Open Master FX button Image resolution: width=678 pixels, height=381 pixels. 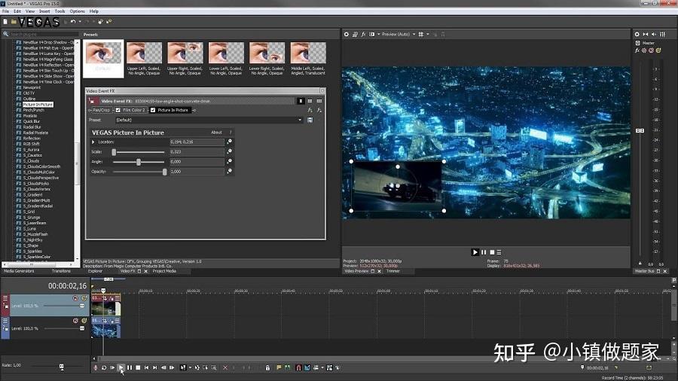(637, 50)
